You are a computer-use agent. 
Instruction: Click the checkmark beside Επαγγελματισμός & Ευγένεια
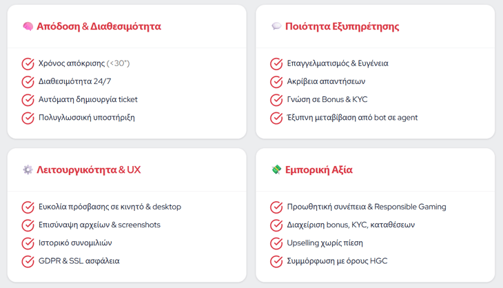276,64
